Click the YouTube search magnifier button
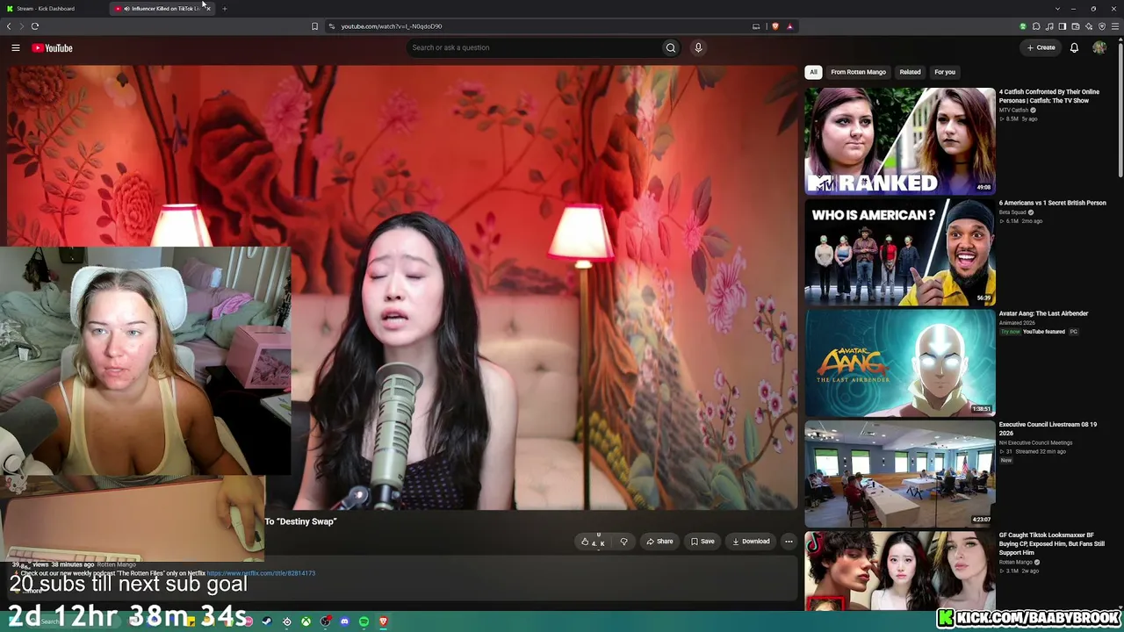This screenshot has width=1124, height=632. click(671, 47)
